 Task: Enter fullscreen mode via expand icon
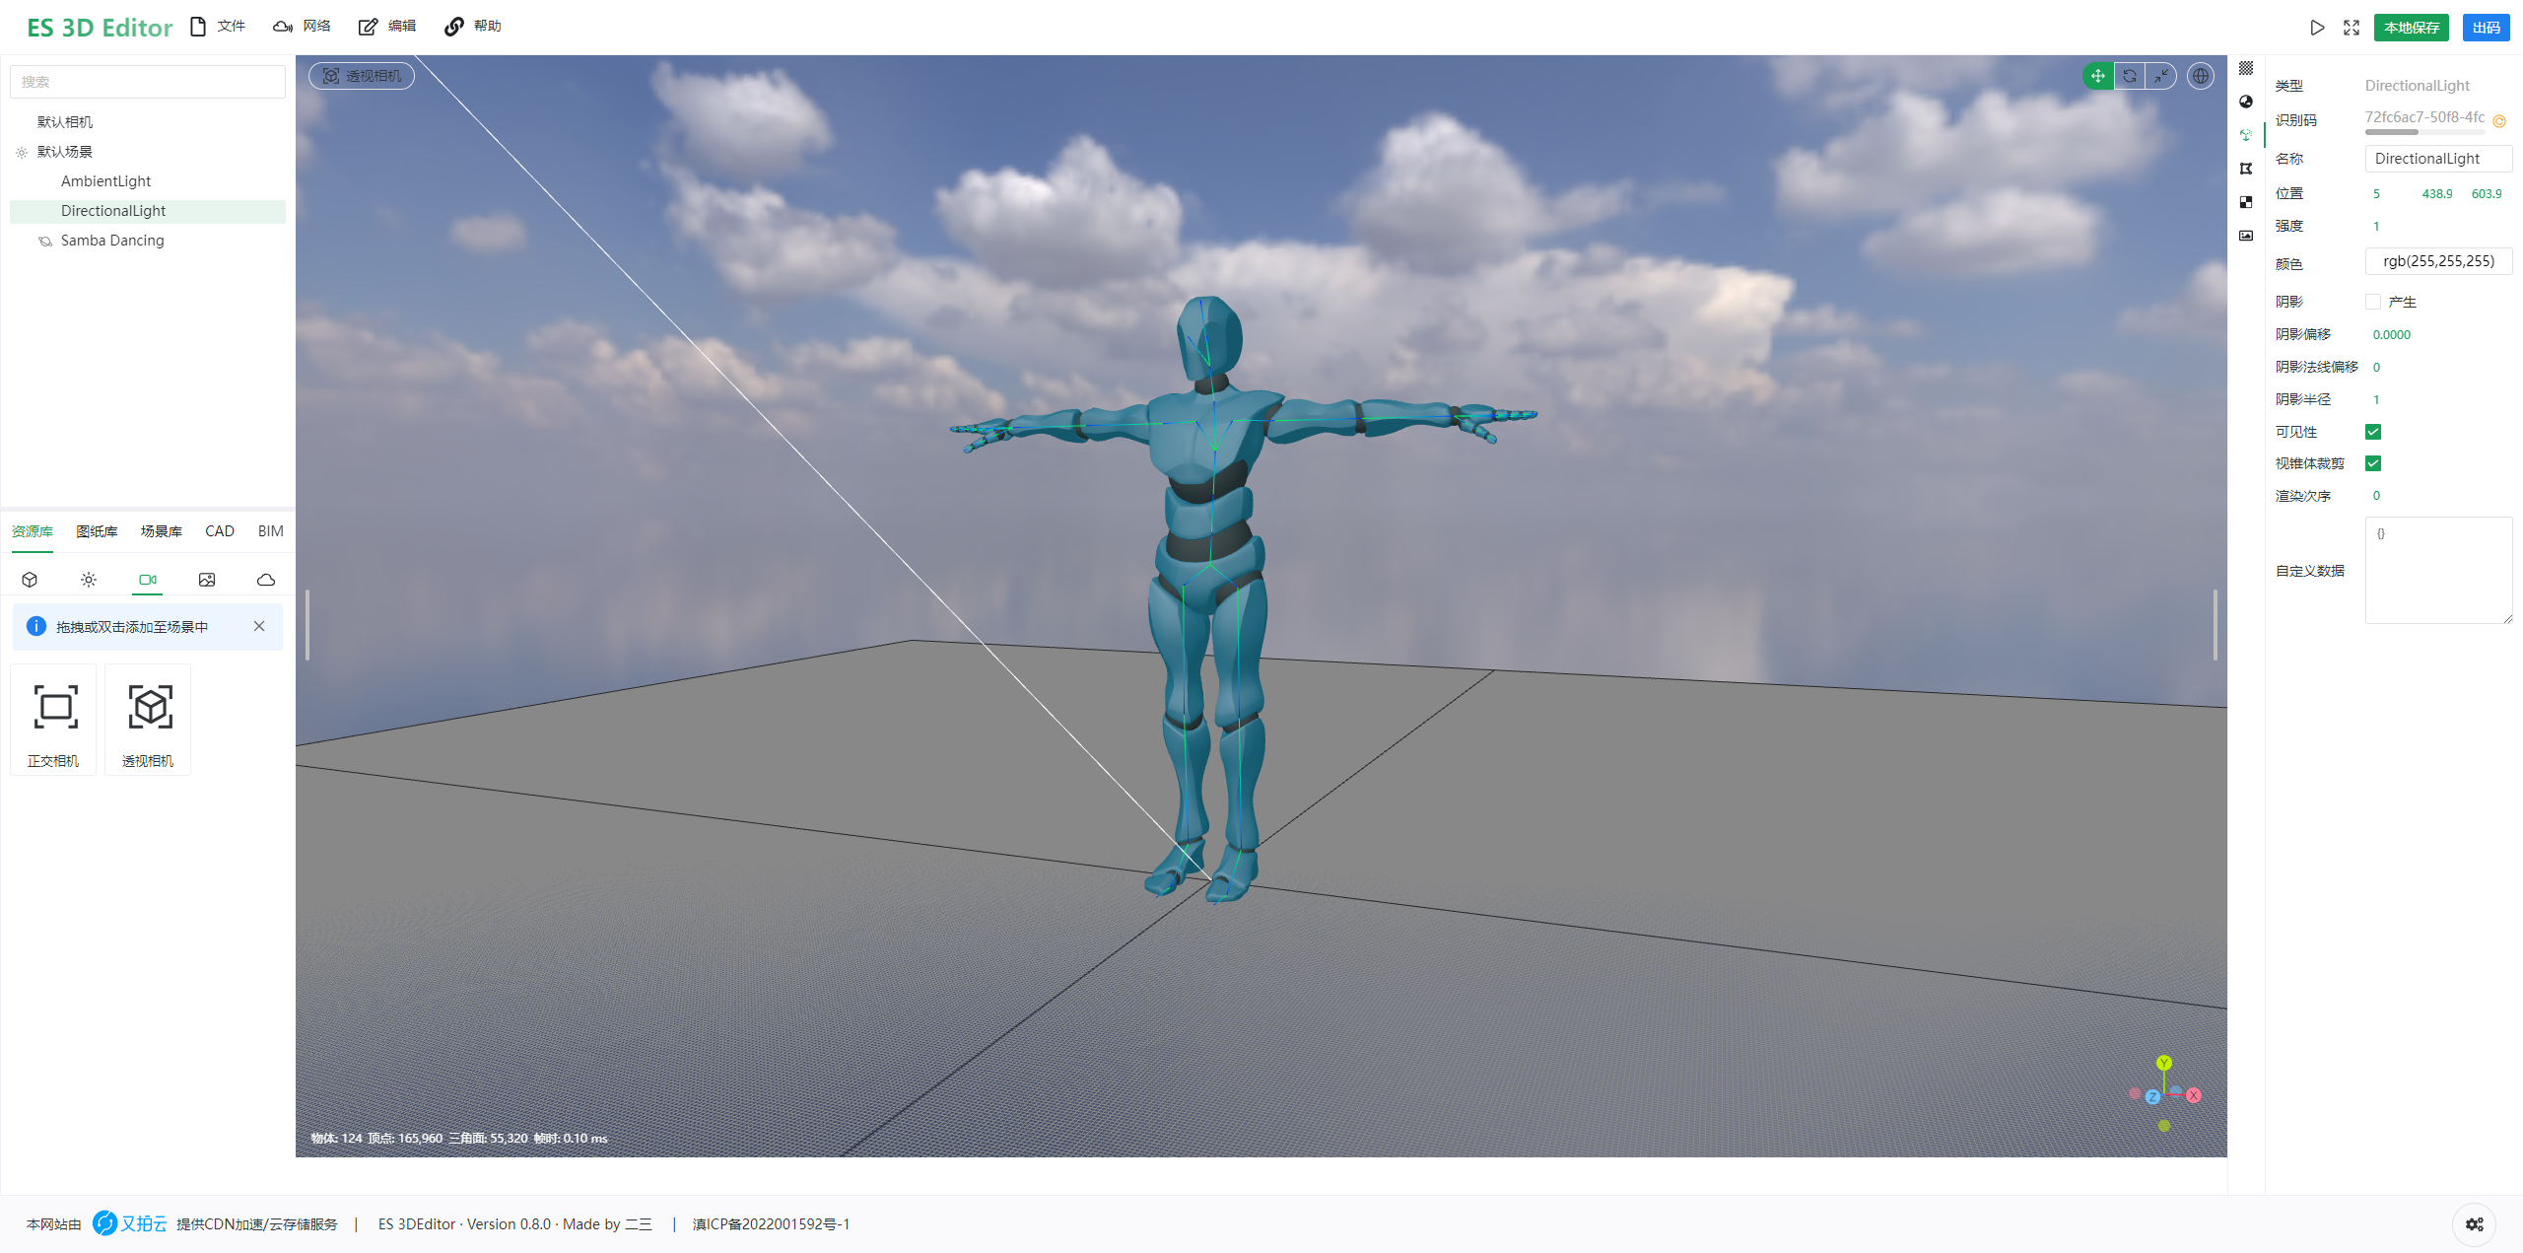(x=2352, y=28)
